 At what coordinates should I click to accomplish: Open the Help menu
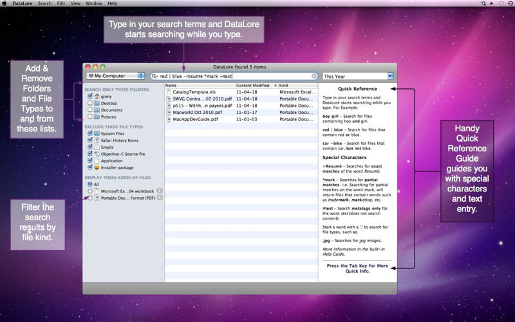[112, 3]
